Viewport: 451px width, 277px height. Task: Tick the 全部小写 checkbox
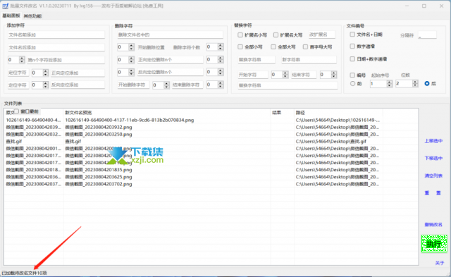click(240, 47)
